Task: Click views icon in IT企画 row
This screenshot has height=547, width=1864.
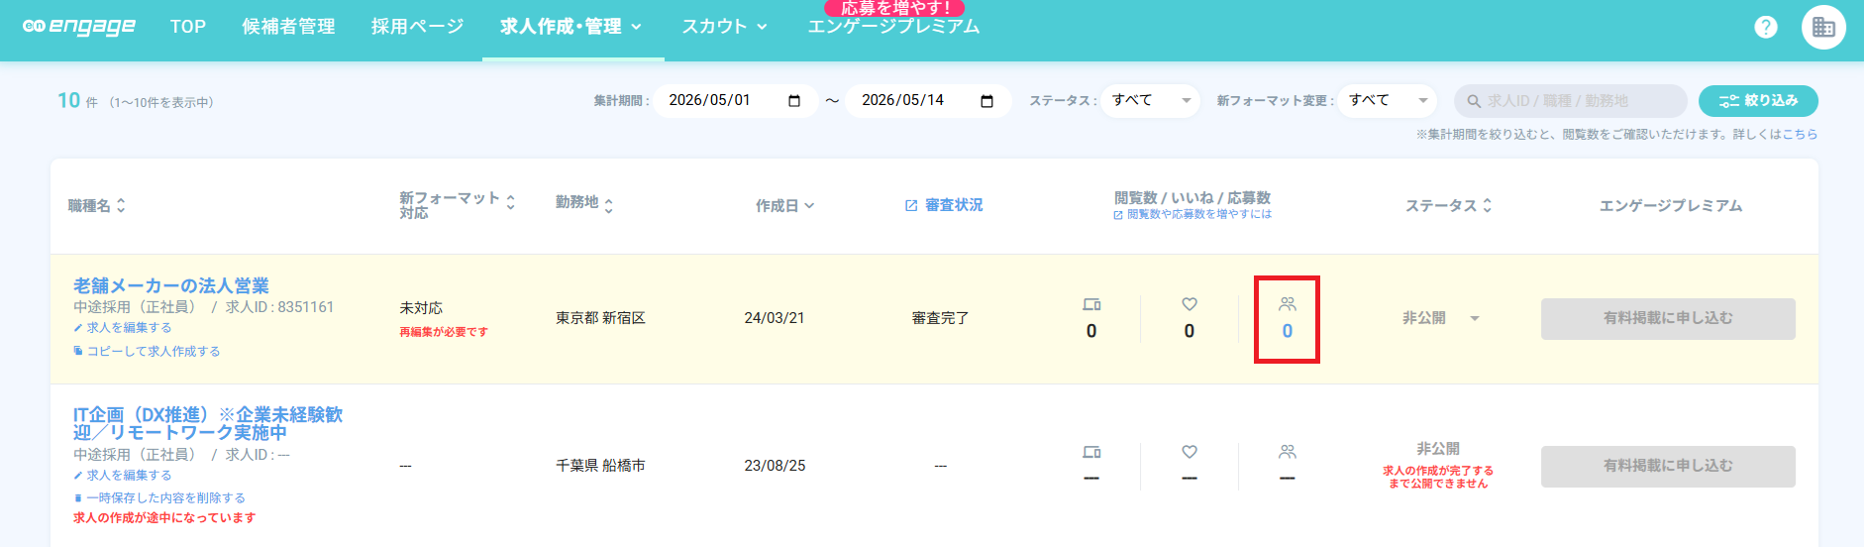Action: (1091, 452)
